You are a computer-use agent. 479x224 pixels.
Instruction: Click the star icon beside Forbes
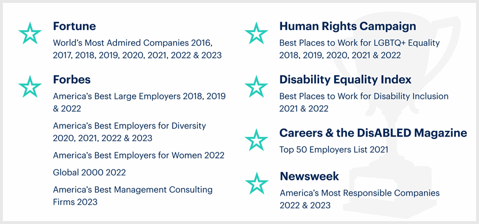(x=30, y=87)
